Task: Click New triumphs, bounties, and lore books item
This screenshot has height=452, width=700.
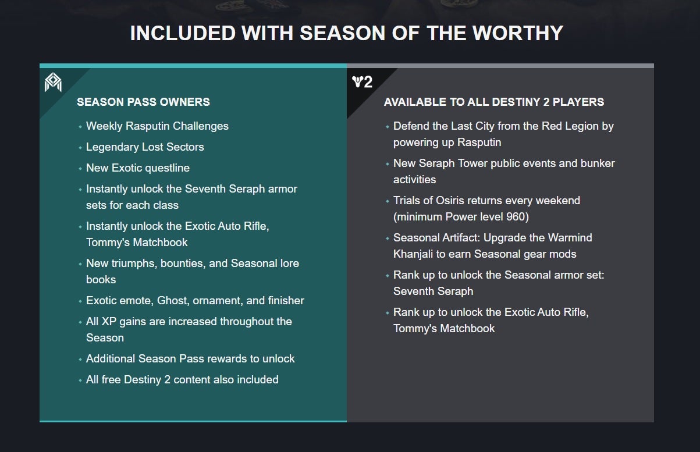Action: 193,271
